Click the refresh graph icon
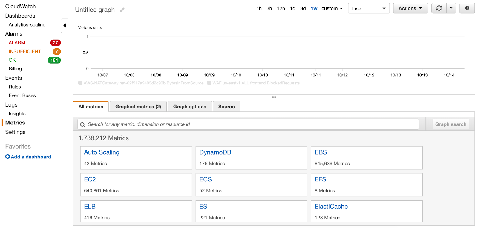The image size is (478, 228). coord(439,8)
